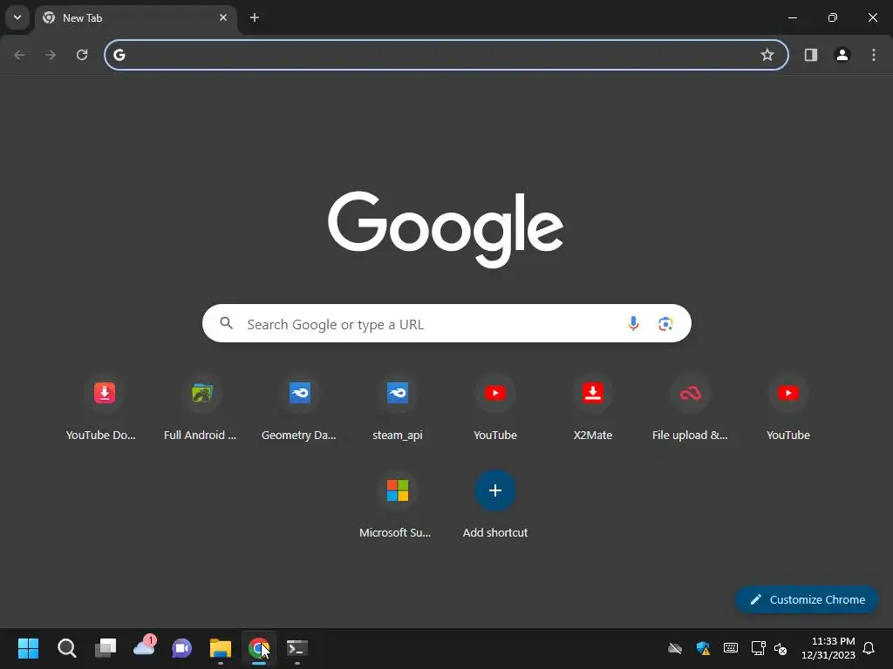Search by image with Google Lens icon
The image size is (893, 669).
point(665,324)
